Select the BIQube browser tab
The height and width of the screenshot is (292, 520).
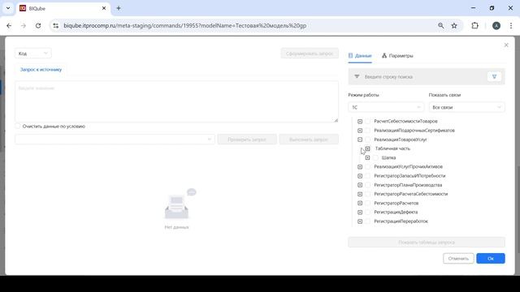point(63,8)
